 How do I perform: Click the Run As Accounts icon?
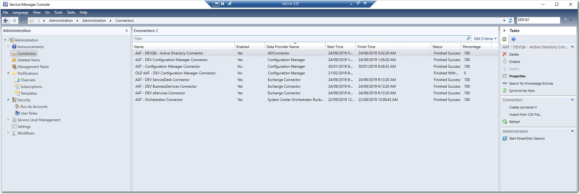(17, 106)
